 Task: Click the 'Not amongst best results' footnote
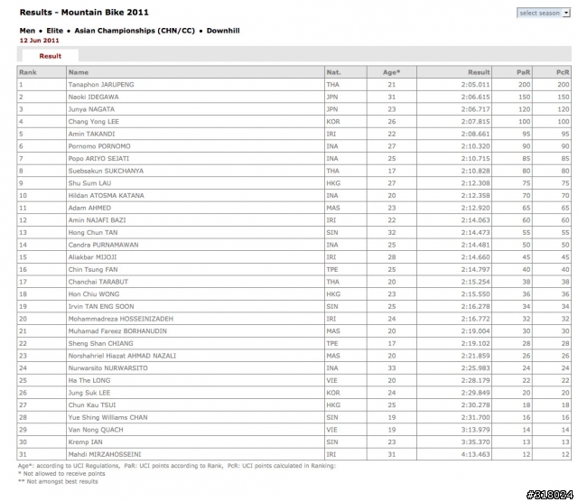point(58,482)
